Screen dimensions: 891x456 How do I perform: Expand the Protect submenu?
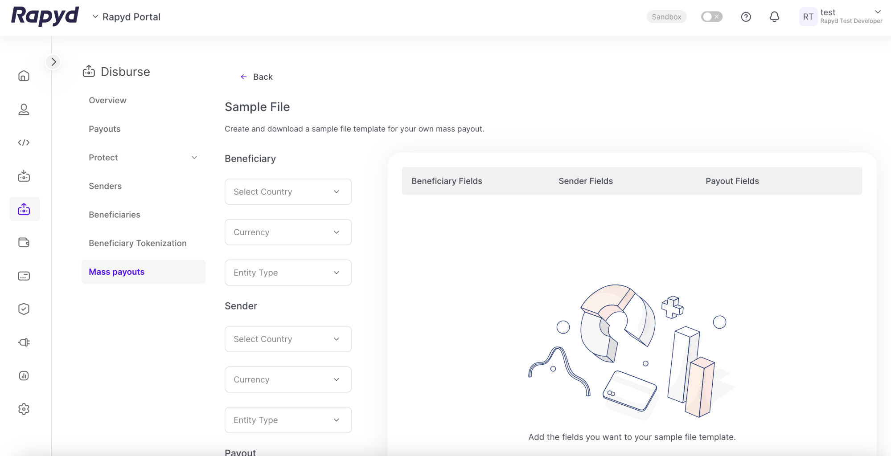[x=194, y=158]
